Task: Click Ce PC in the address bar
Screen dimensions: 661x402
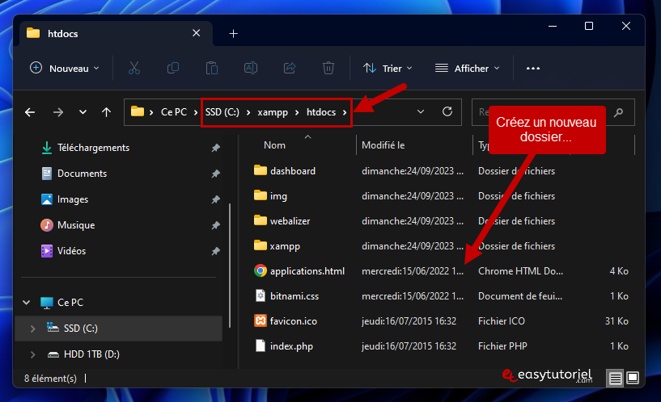Action: tap(174, 112)
